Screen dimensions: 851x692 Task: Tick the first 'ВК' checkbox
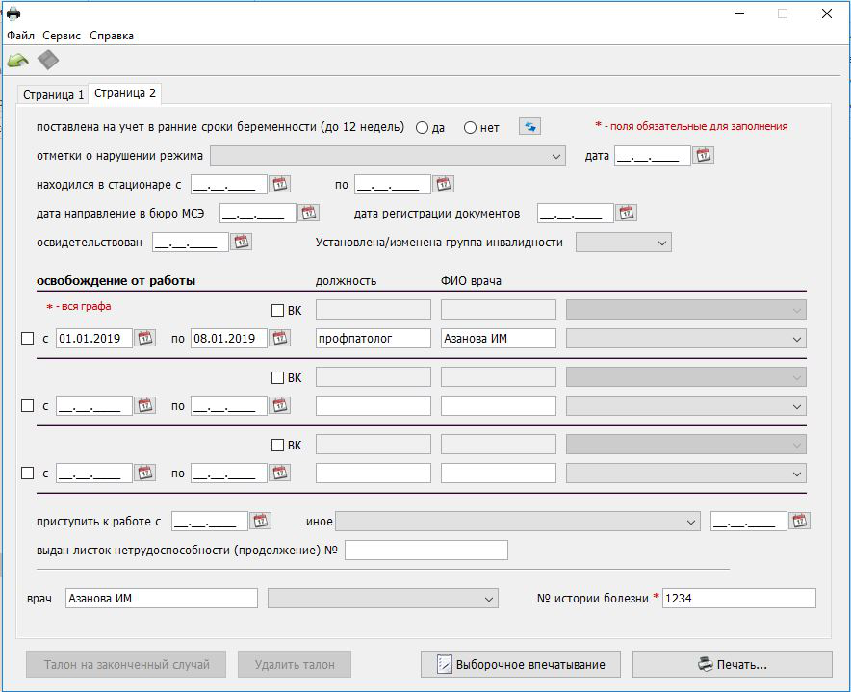point(278,310)
